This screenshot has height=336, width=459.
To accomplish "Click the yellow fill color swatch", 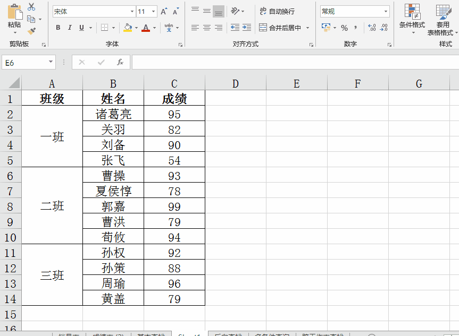I will (127, 28).
